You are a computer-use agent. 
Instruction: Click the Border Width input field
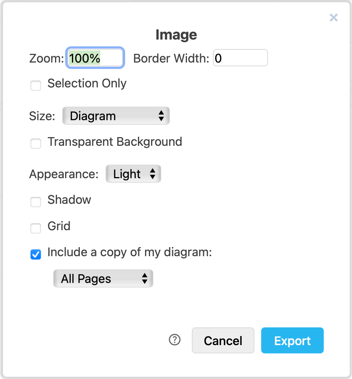pos(240,58)
